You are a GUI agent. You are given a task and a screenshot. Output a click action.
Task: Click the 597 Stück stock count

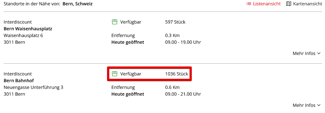pyautogui.click(x=175, y=22)
